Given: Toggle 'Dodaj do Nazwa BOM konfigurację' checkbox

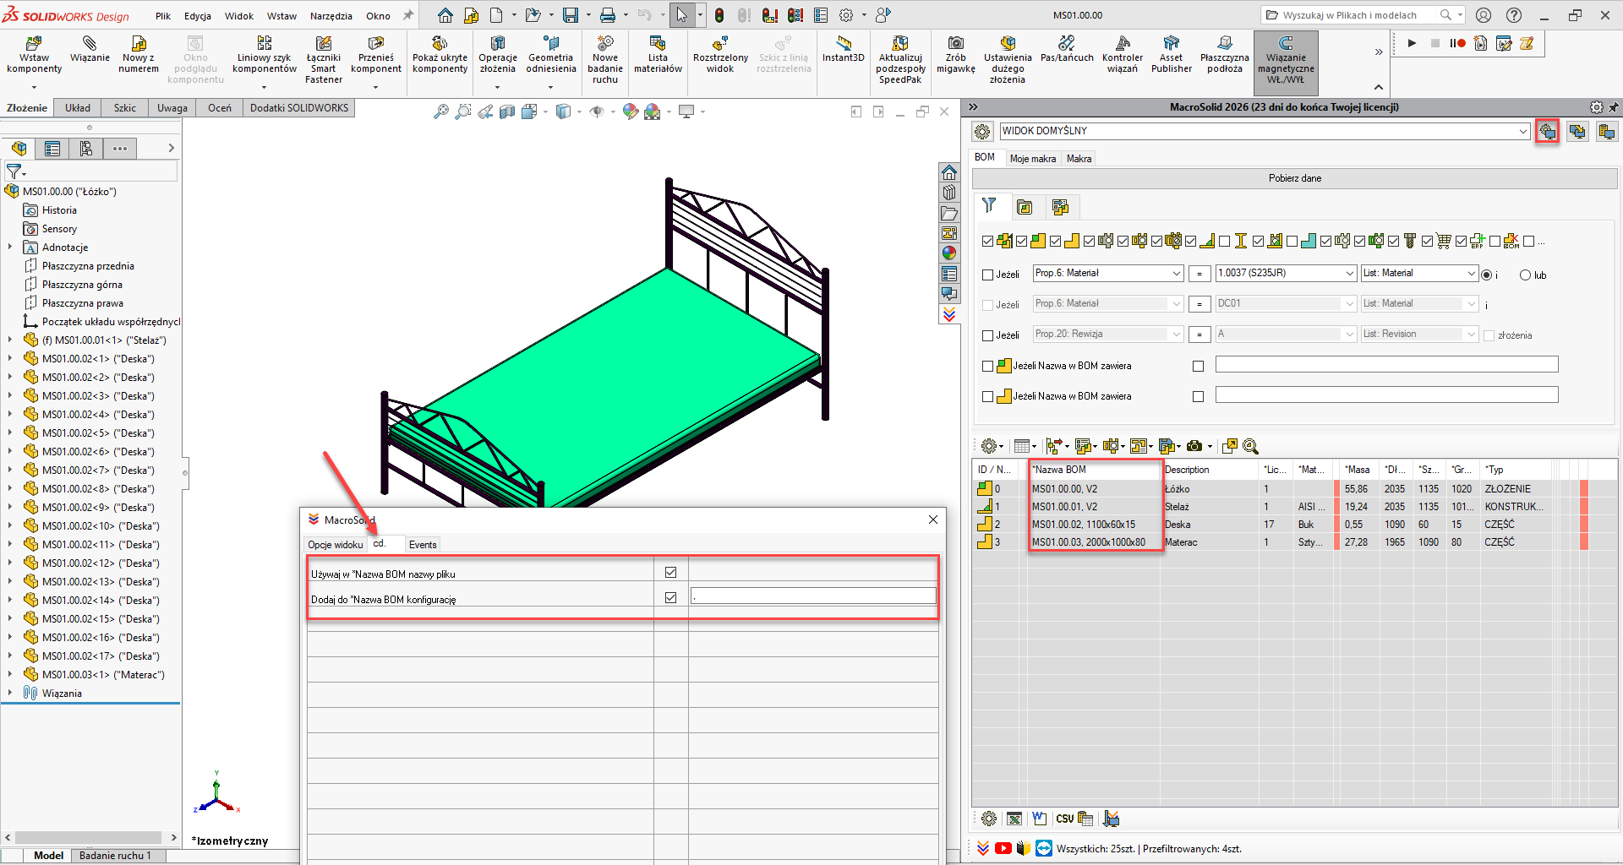Looking at the screenshot, I should pyautogui.click(x=670, y=598).
